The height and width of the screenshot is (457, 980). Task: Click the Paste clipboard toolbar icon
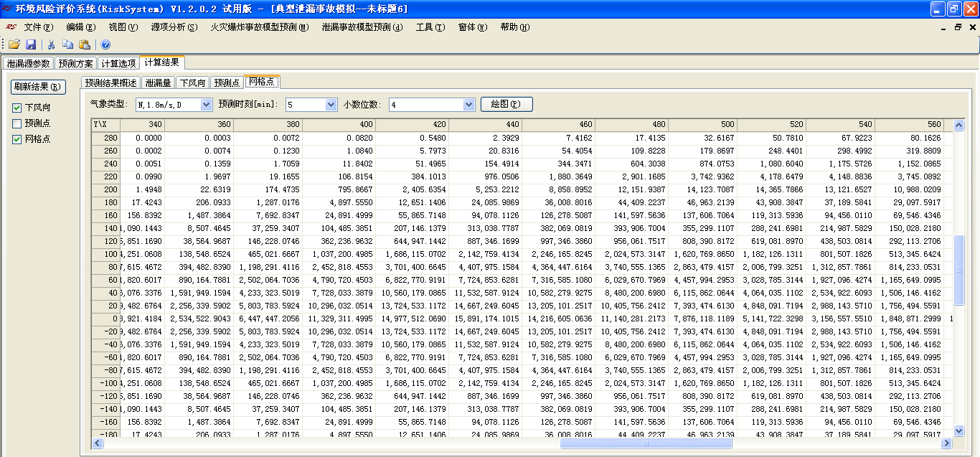[85, 44]
